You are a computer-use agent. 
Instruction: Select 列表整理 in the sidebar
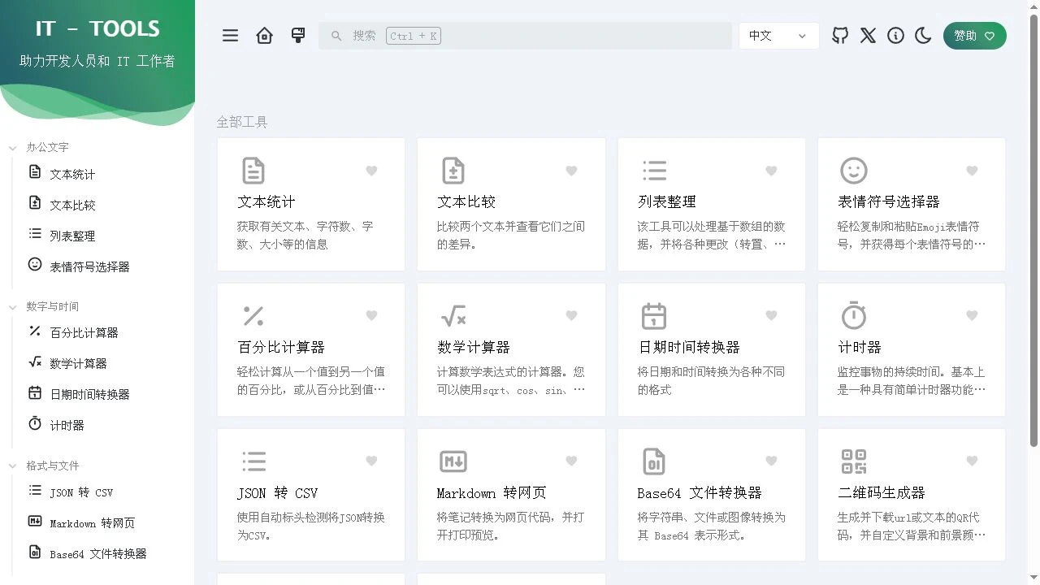[72, 236]
